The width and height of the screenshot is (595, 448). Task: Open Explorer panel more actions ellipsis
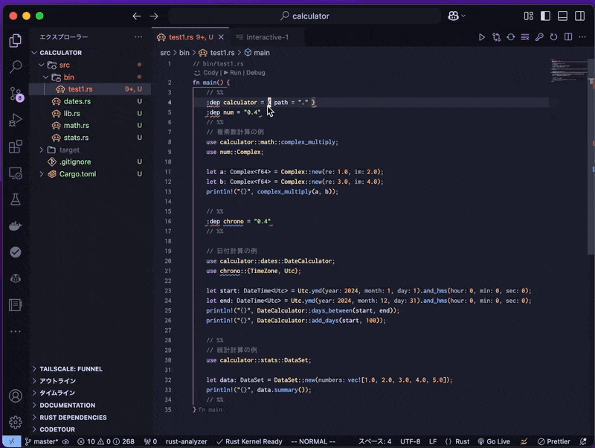tap(138, 36)
